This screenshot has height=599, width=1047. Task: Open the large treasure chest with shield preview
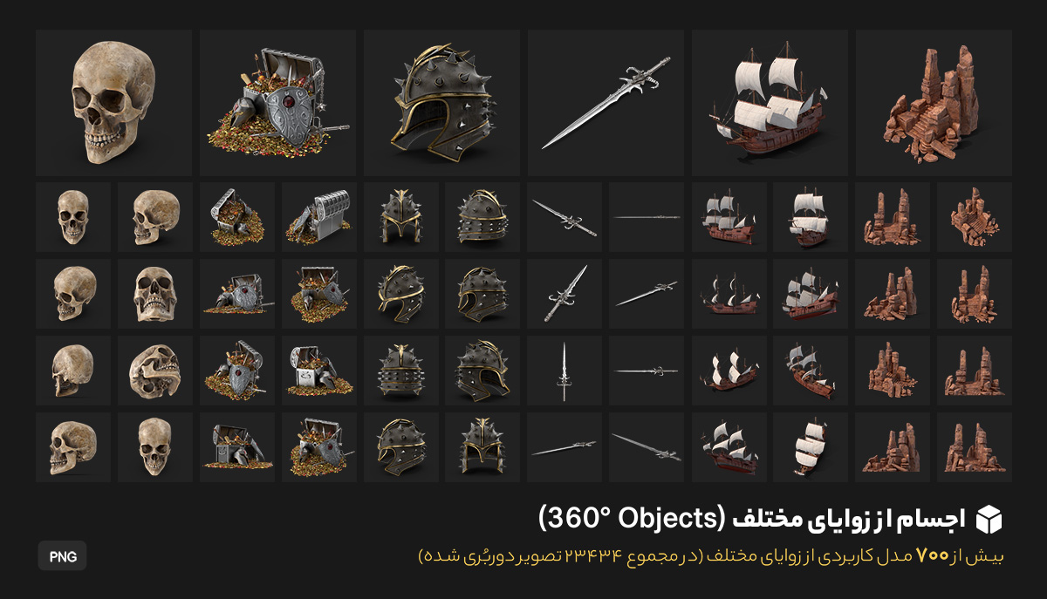pyautogui.click(x=277, y=103)
